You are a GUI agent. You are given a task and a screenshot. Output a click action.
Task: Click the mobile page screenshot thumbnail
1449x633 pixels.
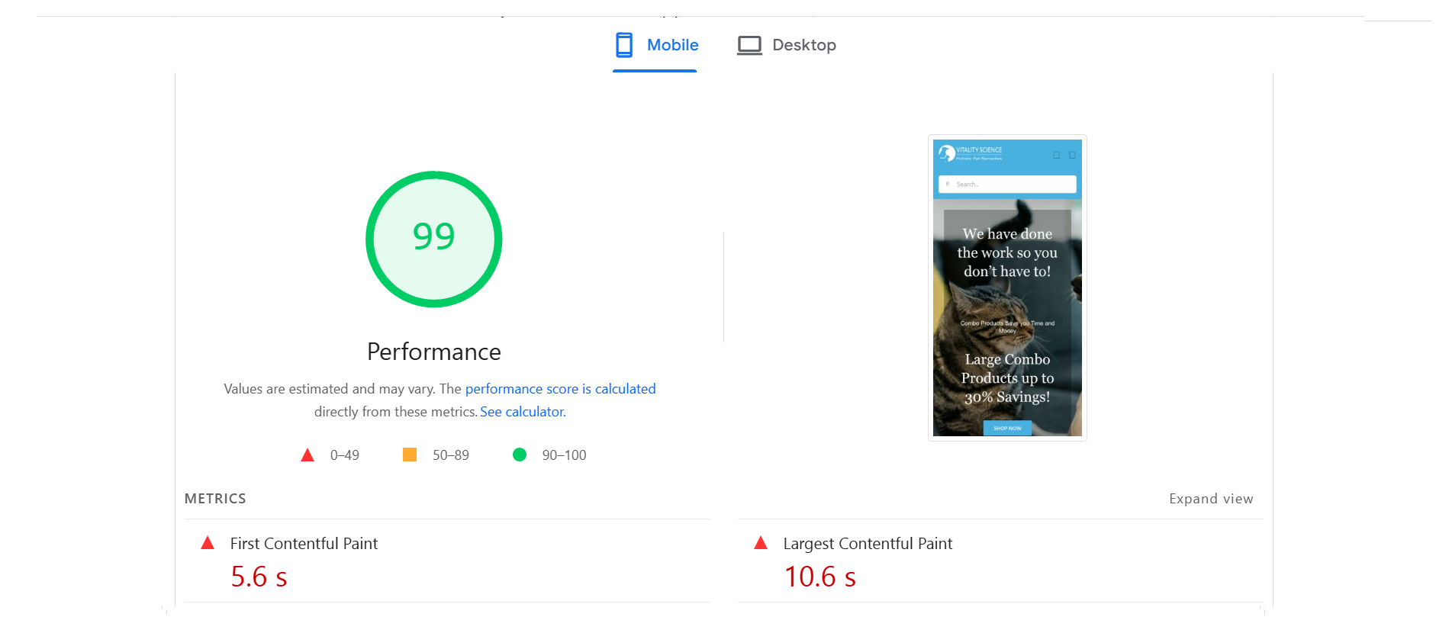point(1006,288)
